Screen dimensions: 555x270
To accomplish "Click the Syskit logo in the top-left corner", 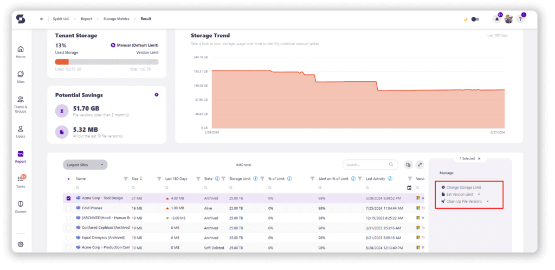I will [x=21, y=19].
